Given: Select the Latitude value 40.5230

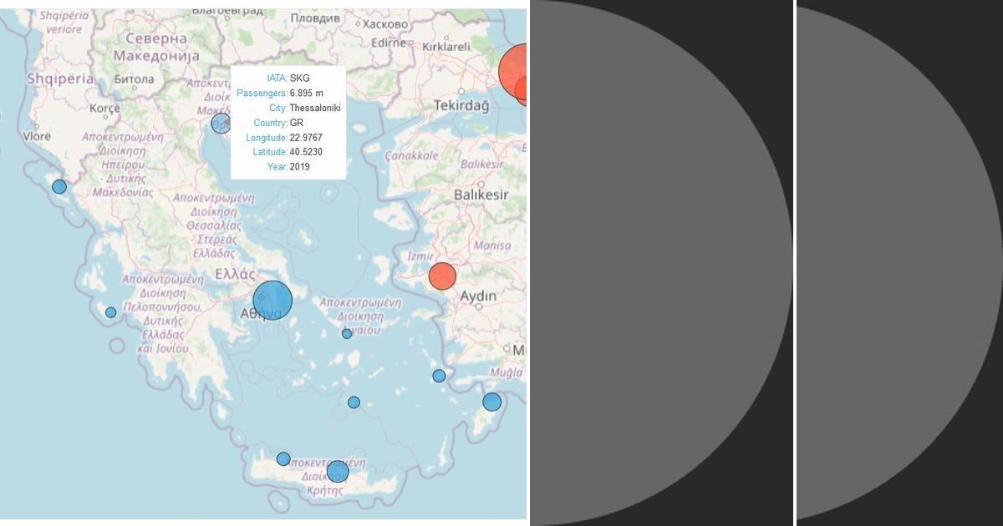Looking at the screenshot, I should 304,152.
